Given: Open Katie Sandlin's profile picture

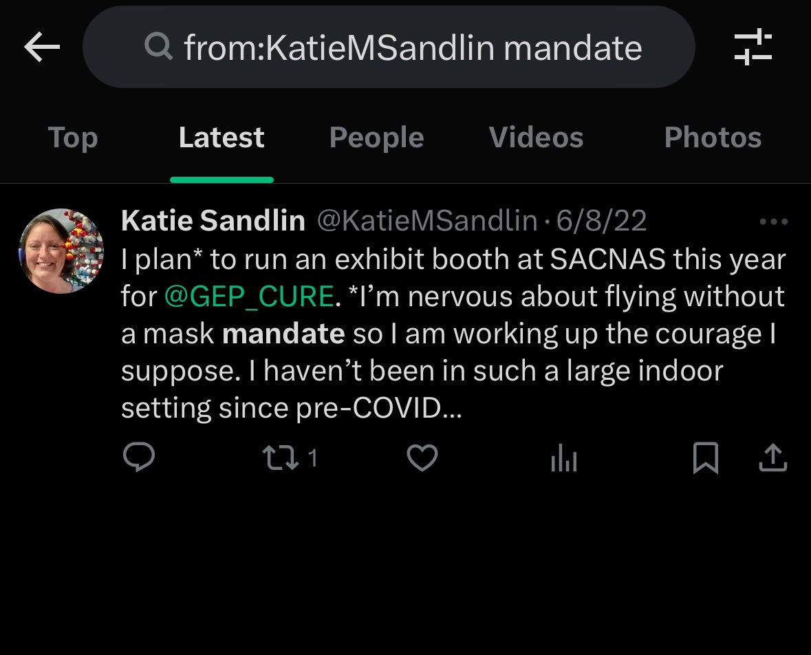Looking at the screenshot, I should tap(61, 251).
